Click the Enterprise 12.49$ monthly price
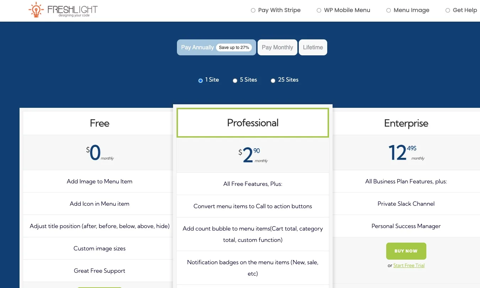The image size is (480, 288). pyautogui.click(x=406, y=153)
